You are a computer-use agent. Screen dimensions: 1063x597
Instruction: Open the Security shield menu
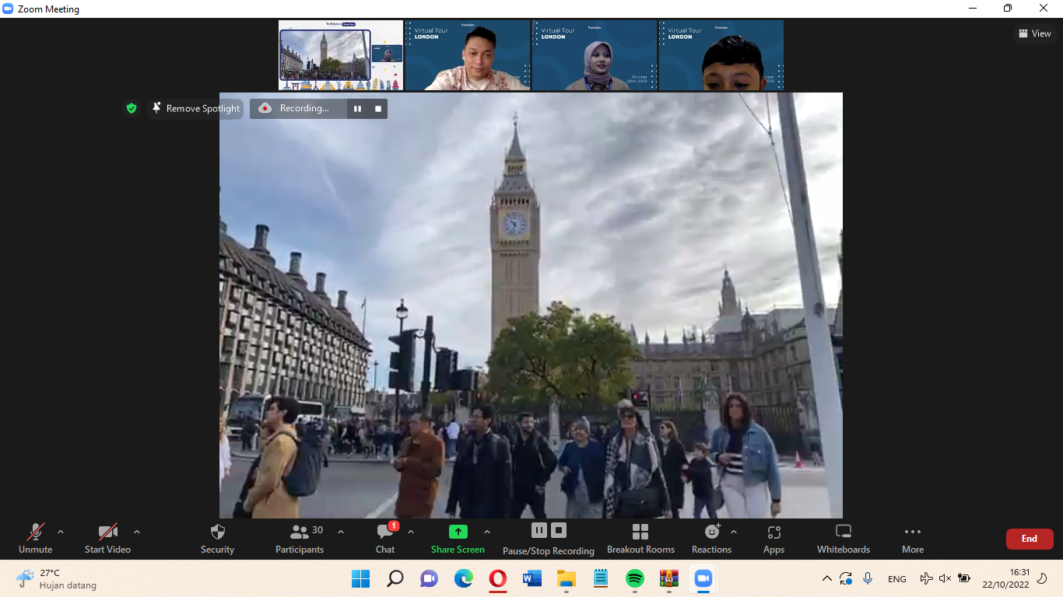[x=217, y=539]
